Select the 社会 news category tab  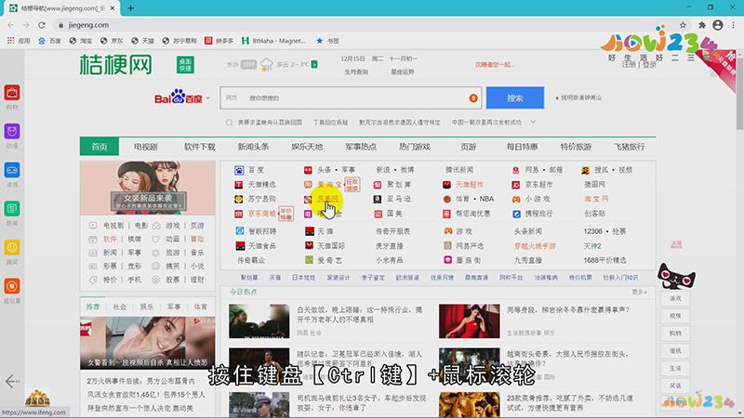click(x=120, y=307)
